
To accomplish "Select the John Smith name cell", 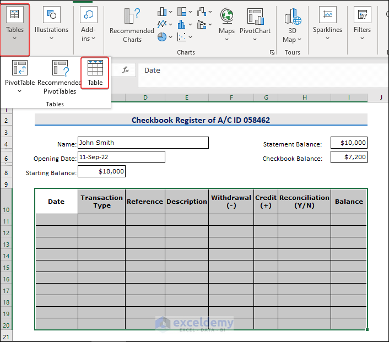I will (143, 143).
